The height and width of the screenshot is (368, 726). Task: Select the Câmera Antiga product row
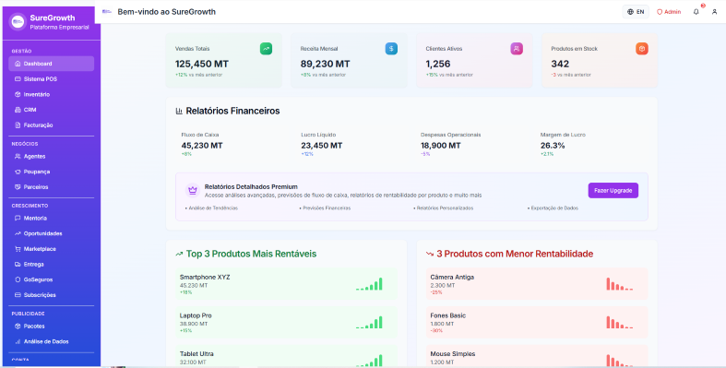tap(537, 284)
